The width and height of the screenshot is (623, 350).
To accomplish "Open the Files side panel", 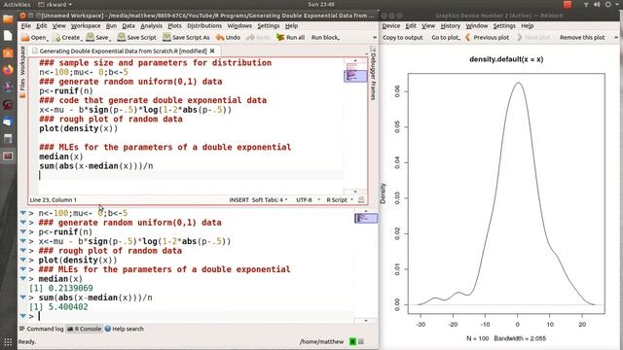I will 22,87.
